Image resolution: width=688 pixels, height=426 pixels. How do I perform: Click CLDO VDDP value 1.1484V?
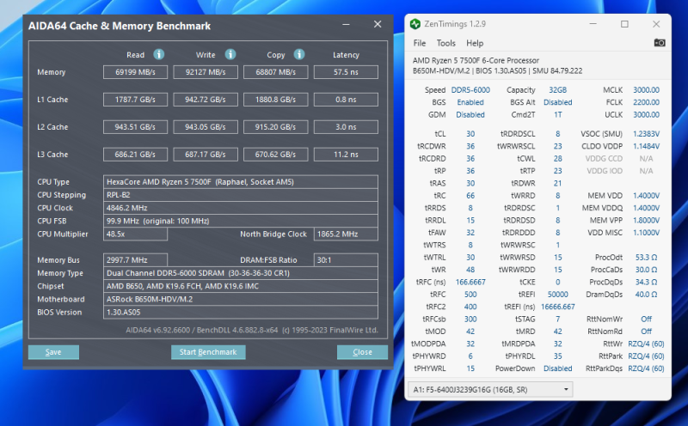(646, 146)
